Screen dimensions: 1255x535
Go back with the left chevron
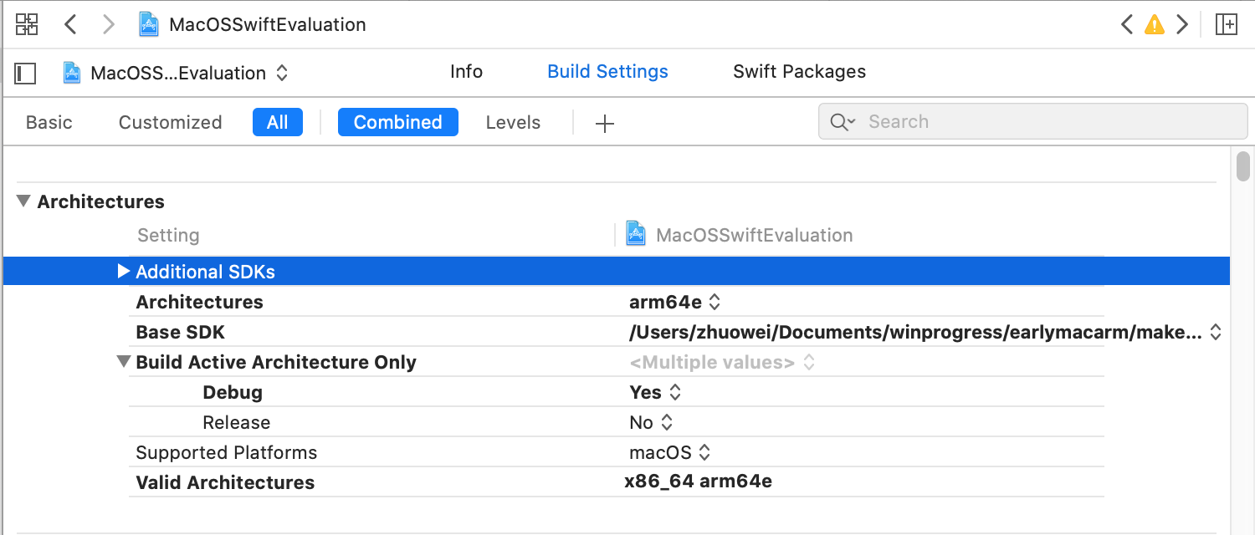point(71,24)
